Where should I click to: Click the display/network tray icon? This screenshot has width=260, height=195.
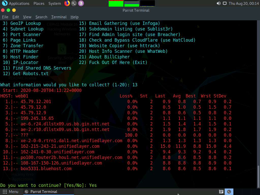224,3
